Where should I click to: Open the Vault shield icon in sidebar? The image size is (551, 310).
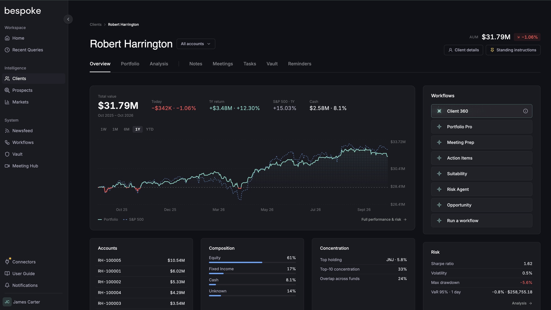(7, 154)
